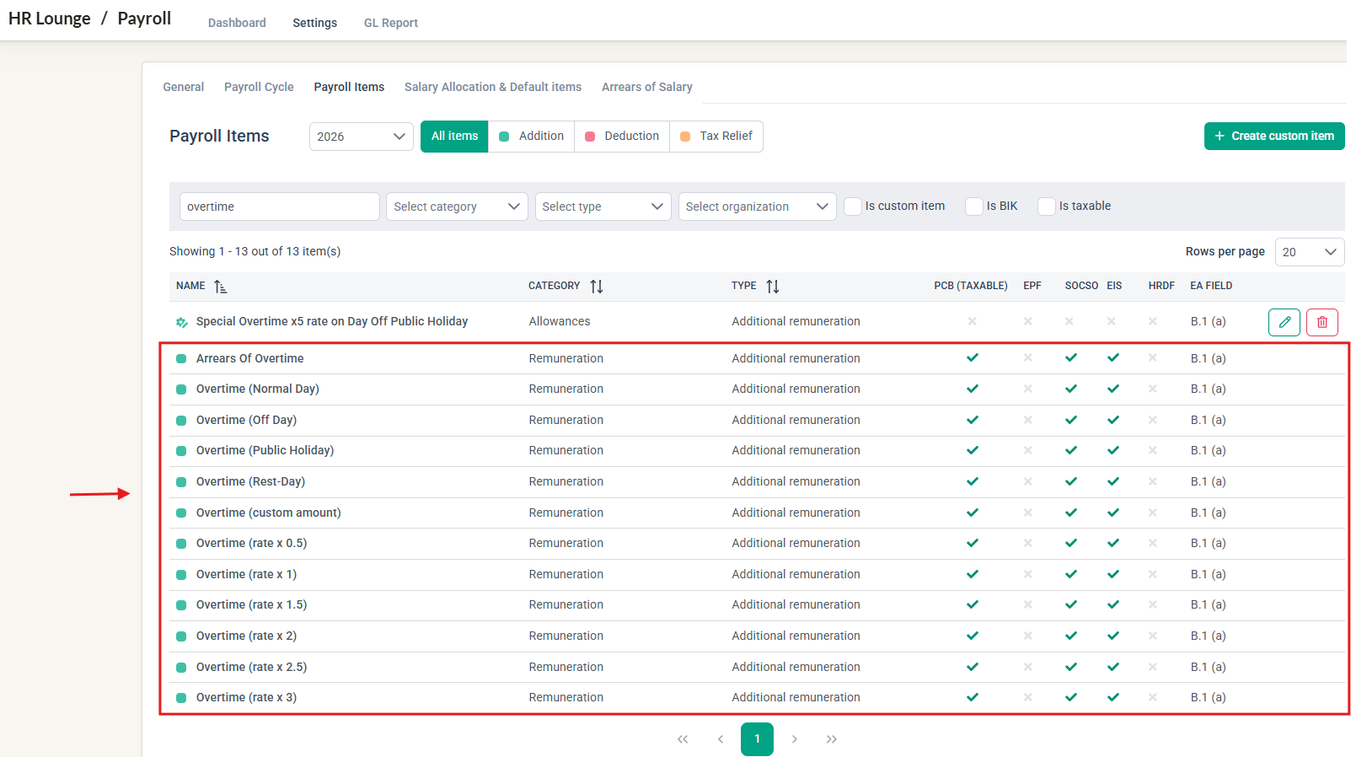Open the GL Report menu

click(x=391, y=23)
